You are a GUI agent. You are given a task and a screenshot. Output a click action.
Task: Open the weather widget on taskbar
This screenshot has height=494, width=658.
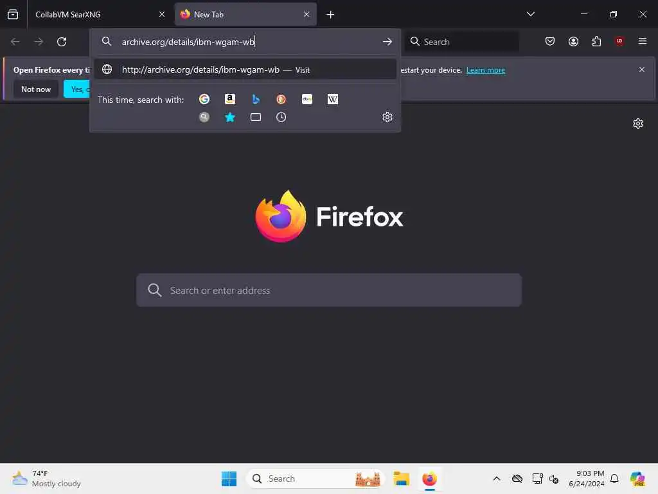tap(46, 479)
